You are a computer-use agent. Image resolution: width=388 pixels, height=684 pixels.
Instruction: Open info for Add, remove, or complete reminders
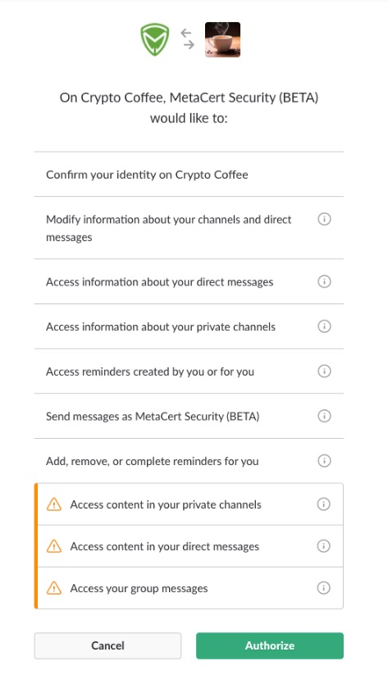point(324,461)
